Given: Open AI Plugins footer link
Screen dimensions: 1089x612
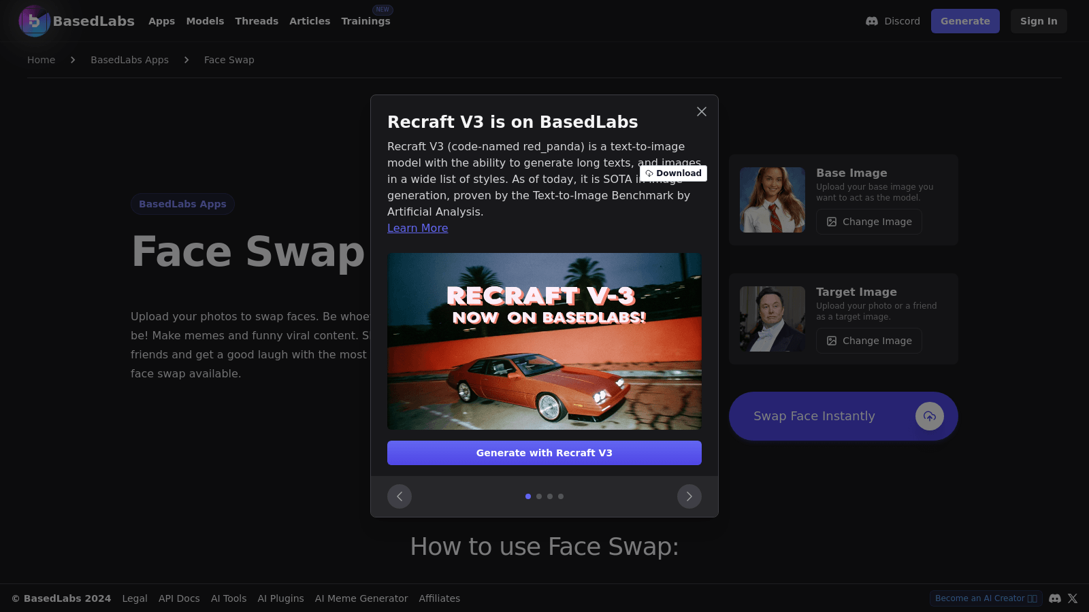Looking at the screenshot, I should coord(280,598).
